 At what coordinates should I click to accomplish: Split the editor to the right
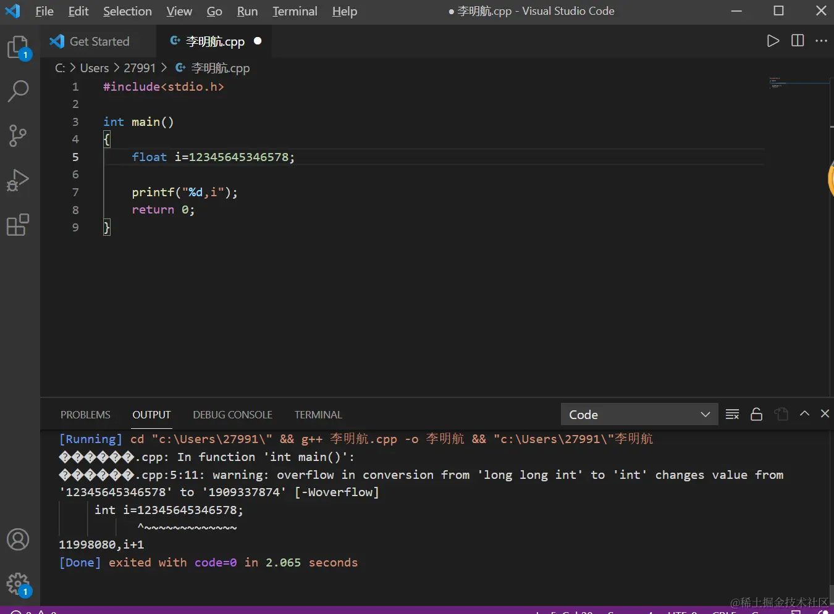pos(798,41)
